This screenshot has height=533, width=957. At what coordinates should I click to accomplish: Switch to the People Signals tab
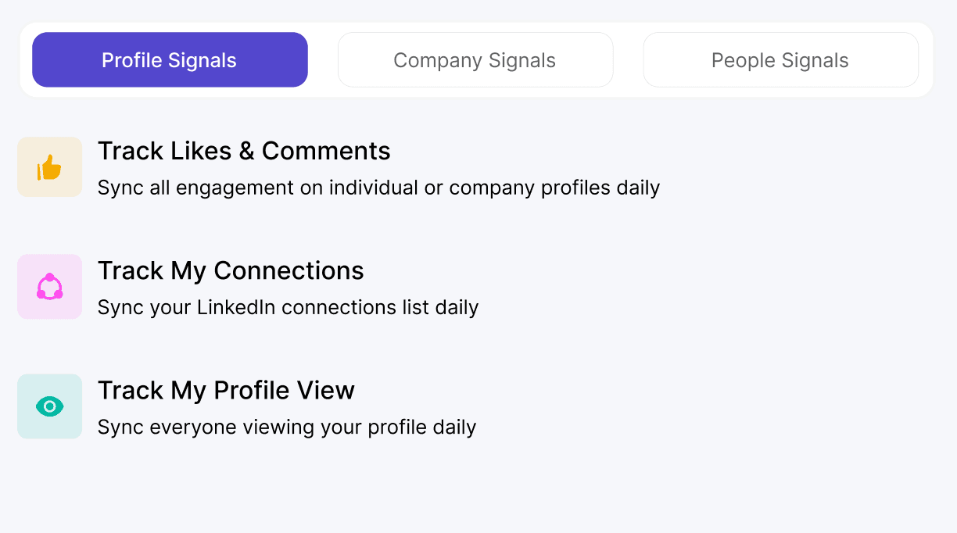click(780, 59)
